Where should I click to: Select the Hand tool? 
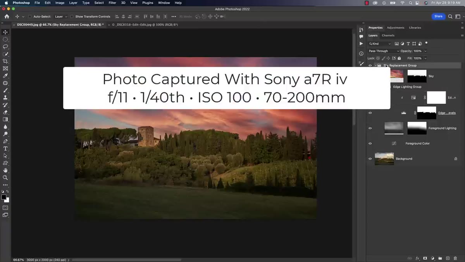(x=5, y=170)
